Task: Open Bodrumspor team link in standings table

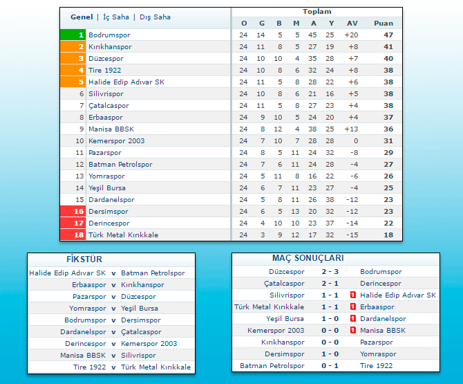Action: (x=109, y=35)
